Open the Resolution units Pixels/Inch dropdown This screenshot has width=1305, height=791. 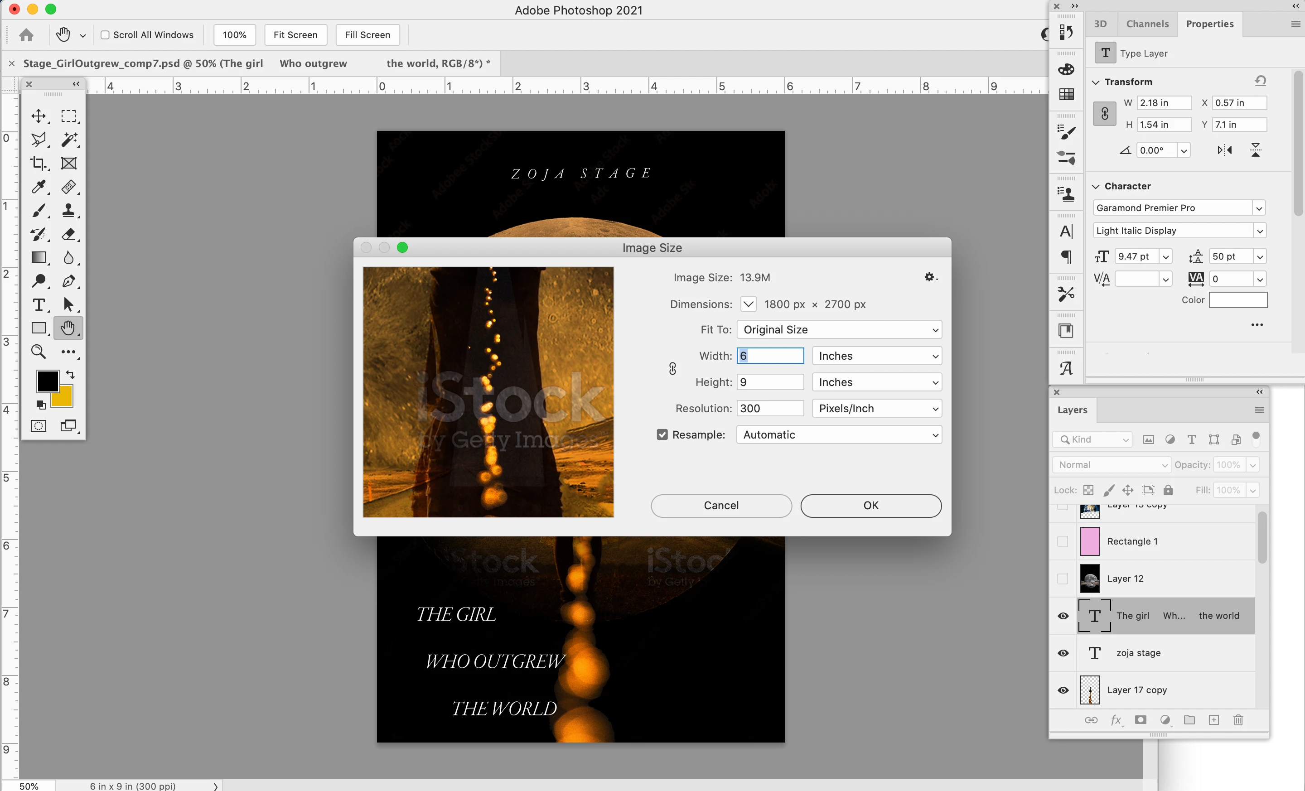click(x=876, y=409)
